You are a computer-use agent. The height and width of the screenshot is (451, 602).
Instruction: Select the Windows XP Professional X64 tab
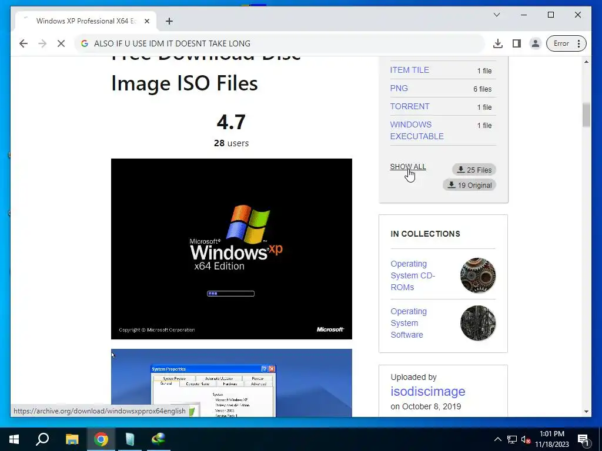(86, 21)
